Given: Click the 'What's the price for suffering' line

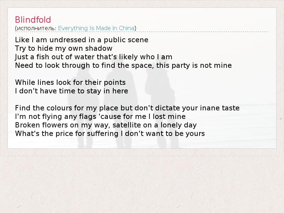Looking at the screenshot, I should pos(110,133).
